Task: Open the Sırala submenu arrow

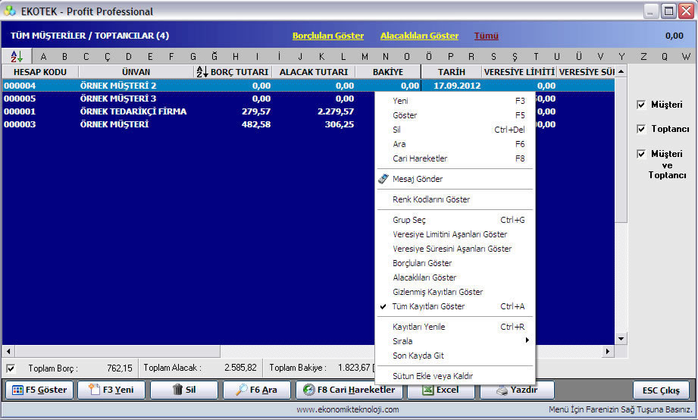Action: tap(527, 340)
